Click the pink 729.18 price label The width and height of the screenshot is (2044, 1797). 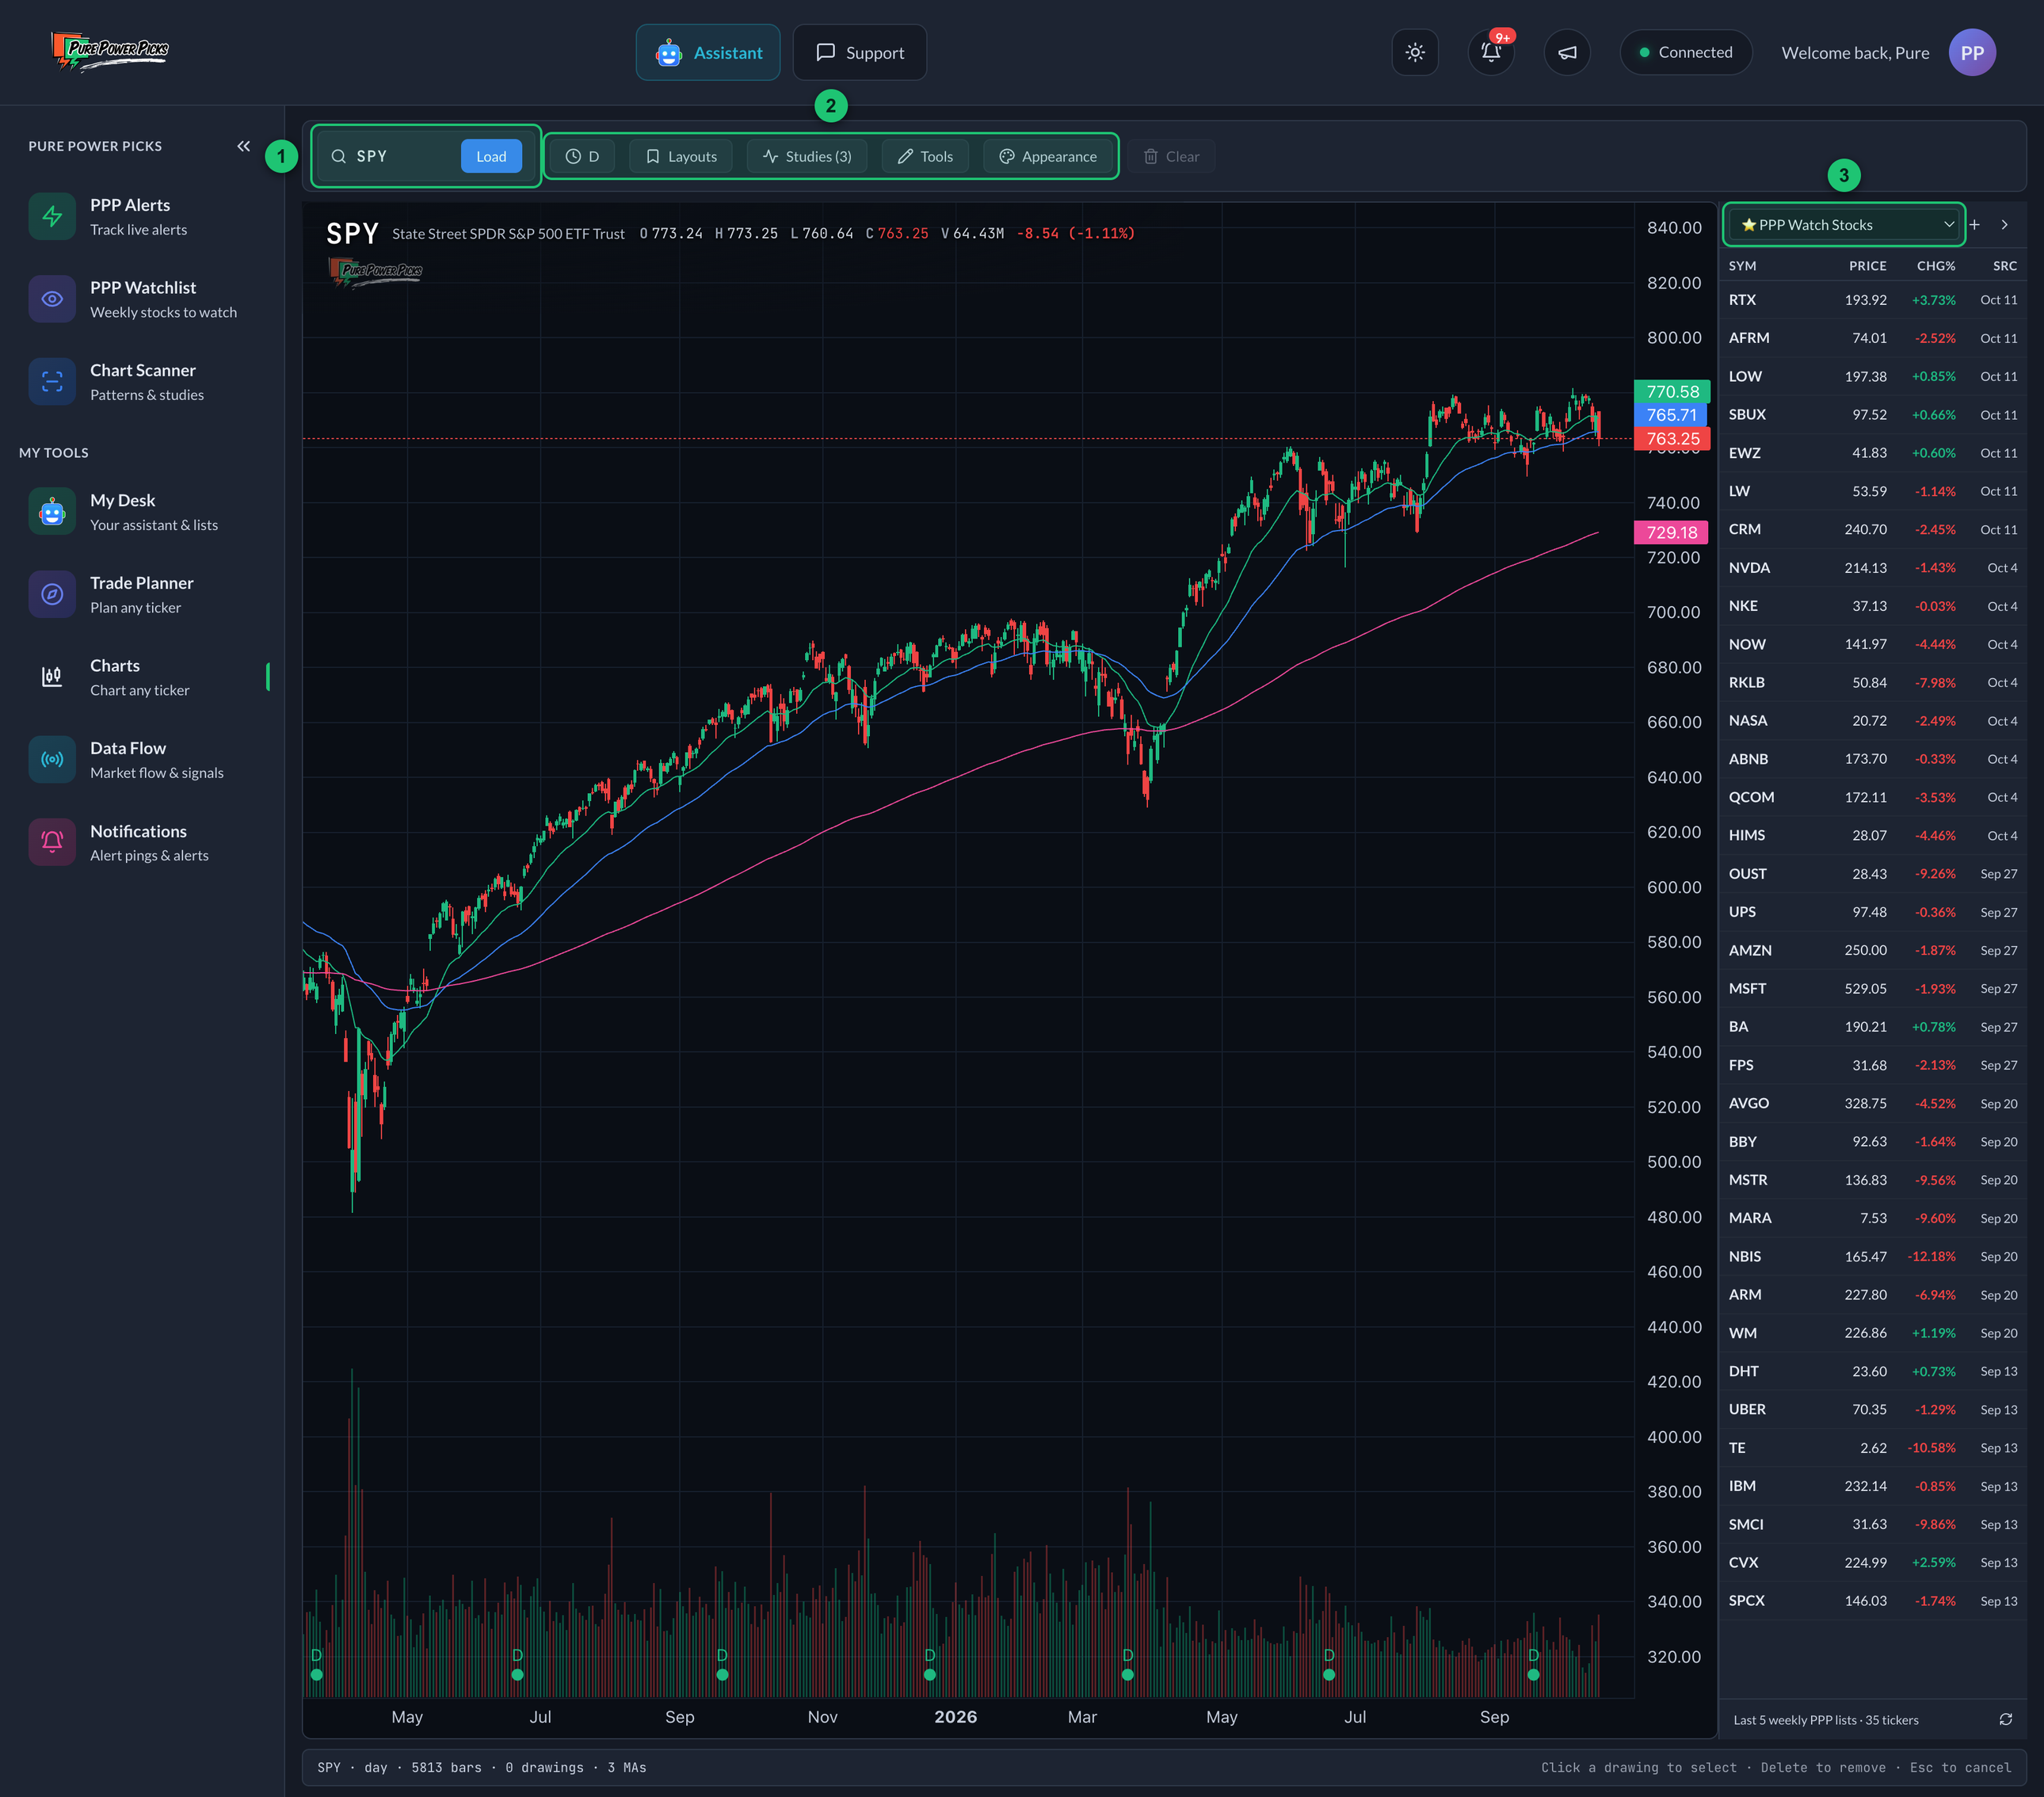click(1672, 533)
